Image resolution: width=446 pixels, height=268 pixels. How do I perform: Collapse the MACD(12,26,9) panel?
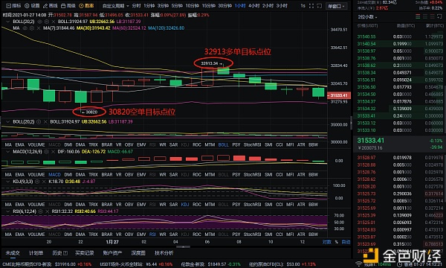pyautogui.click(x=7, y=152)
